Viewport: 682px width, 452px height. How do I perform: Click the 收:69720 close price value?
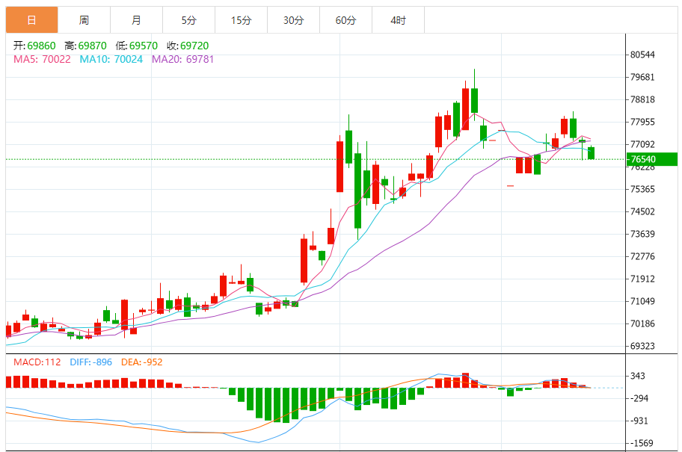tap(188, 46)
